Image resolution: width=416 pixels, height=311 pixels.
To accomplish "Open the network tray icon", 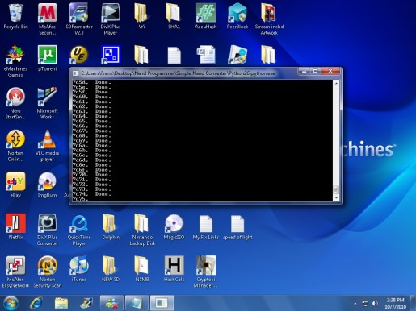I will pos(365,304).
